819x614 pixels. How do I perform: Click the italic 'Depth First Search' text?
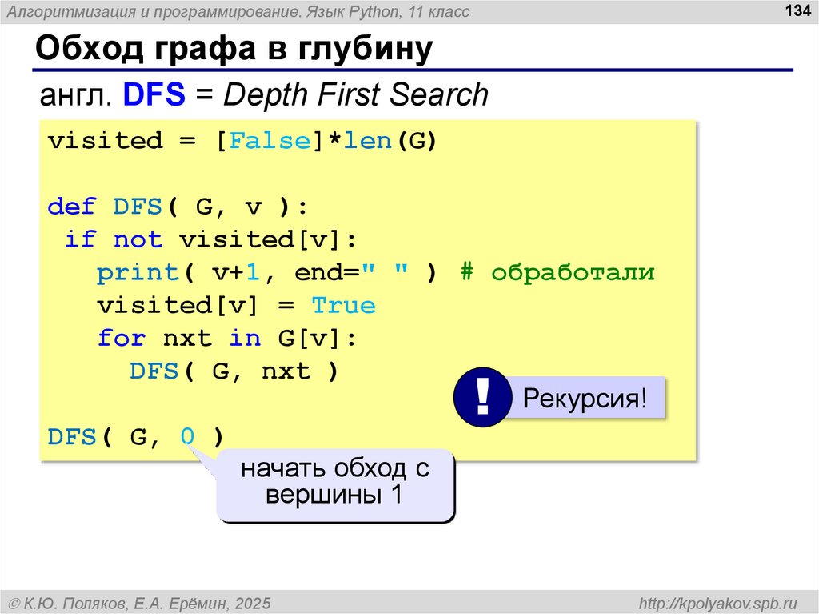click(356, 95)
